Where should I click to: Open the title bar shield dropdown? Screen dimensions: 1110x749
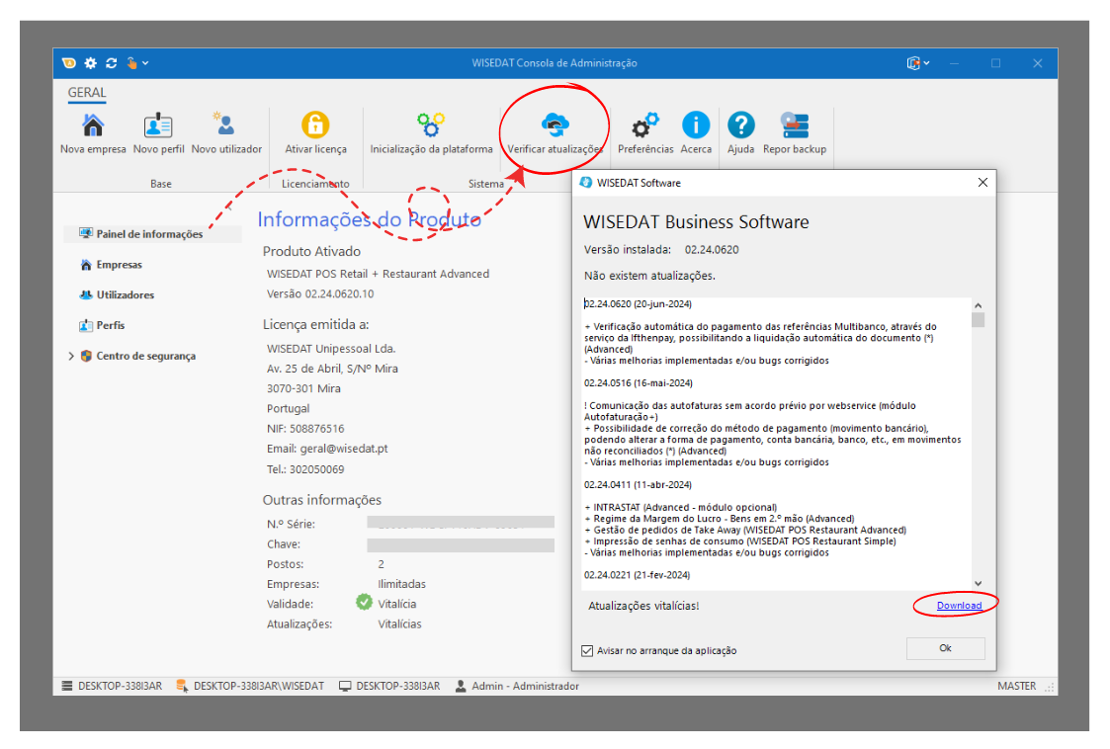(x=918, y=63)
